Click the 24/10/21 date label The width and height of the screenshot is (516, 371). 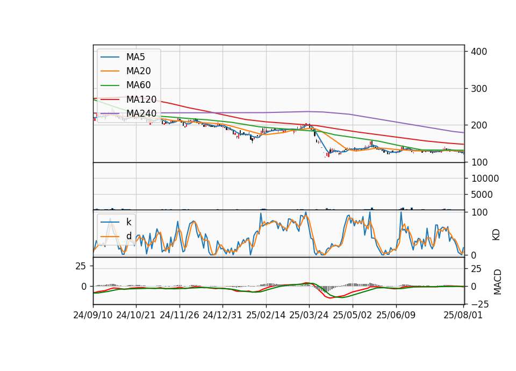pyautogui.click(x=136, y=315)
